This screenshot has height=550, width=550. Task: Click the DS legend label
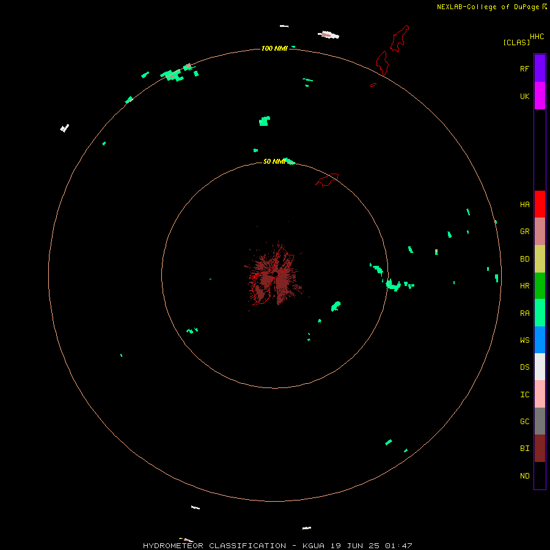coord(524,367)
